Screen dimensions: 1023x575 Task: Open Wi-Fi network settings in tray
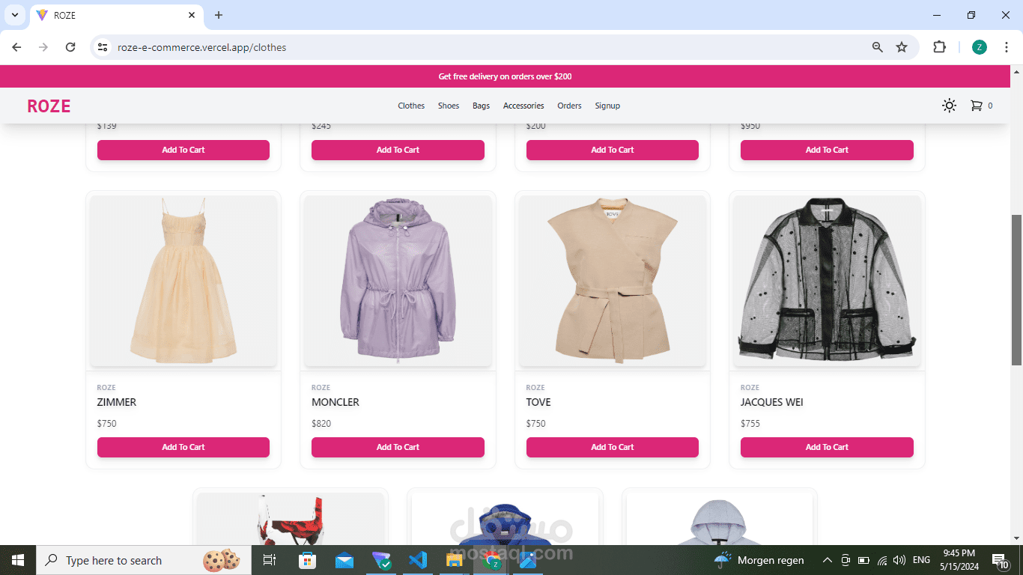882,560
